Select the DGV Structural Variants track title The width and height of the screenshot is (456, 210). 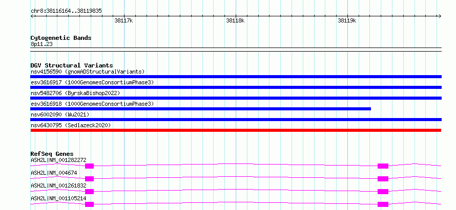[72, 65]
